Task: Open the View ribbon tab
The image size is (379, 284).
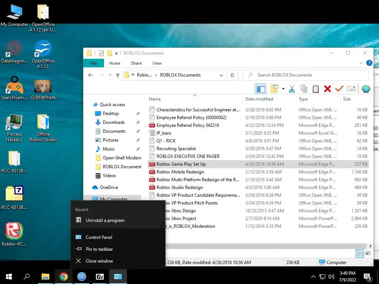Action: 157,63
